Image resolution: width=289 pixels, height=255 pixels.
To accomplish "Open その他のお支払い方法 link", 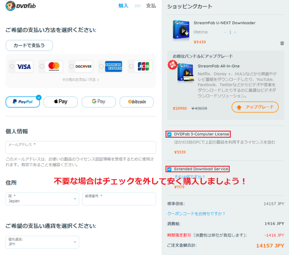I will tap(80, 80).
